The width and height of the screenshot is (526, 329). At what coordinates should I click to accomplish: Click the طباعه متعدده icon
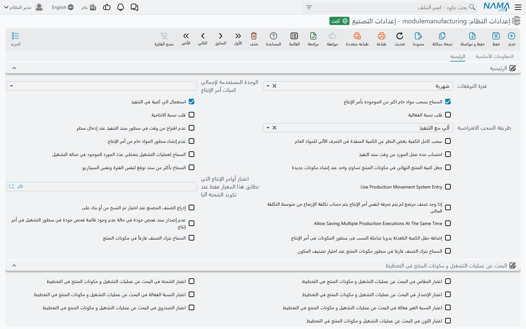[357, 36]
